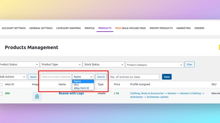Tick the select-all checkbox in table header
This screenshot has height=123, width=220.
click(x=1, y=85)
